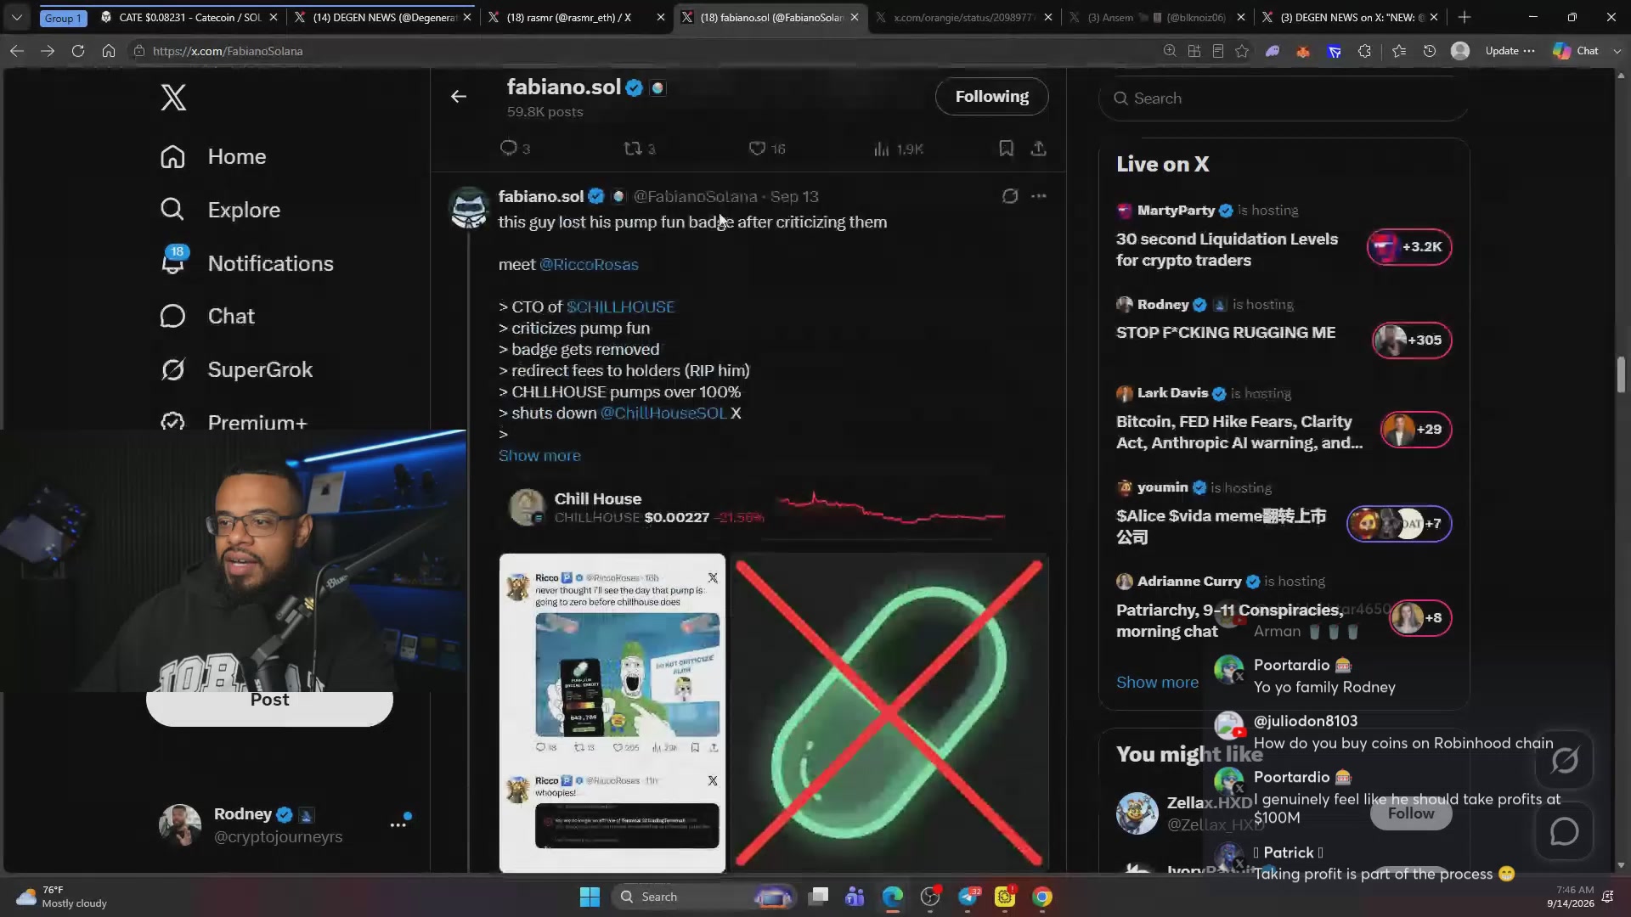1631x917 pixels.
Task: Open the $CHILLHOUSE cashtag link
Action: tap(621, 307)
